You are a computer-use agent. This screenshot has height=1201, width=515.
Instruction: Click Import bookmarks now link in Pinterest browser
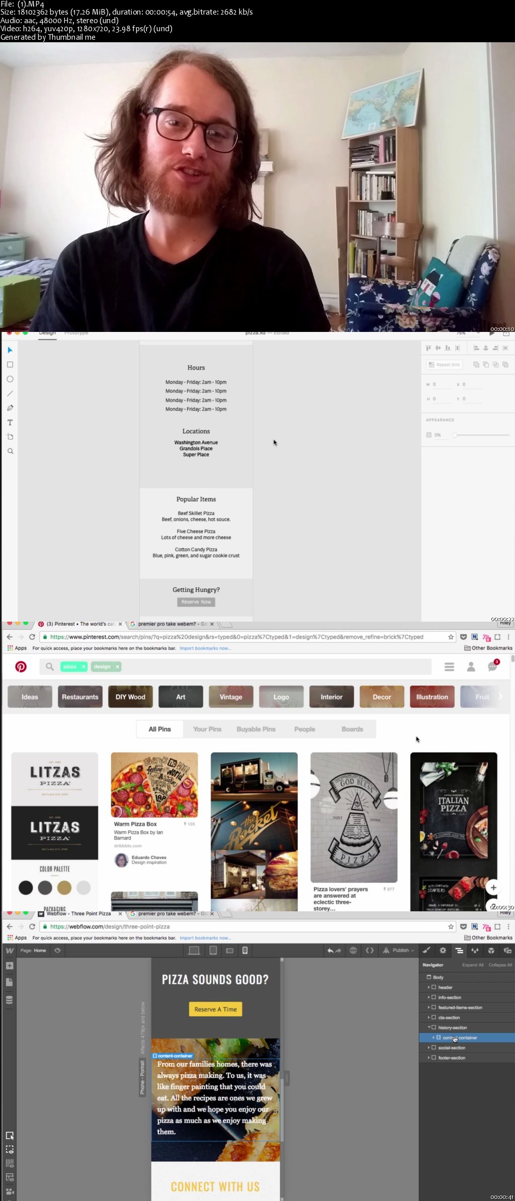pos(205,648)
